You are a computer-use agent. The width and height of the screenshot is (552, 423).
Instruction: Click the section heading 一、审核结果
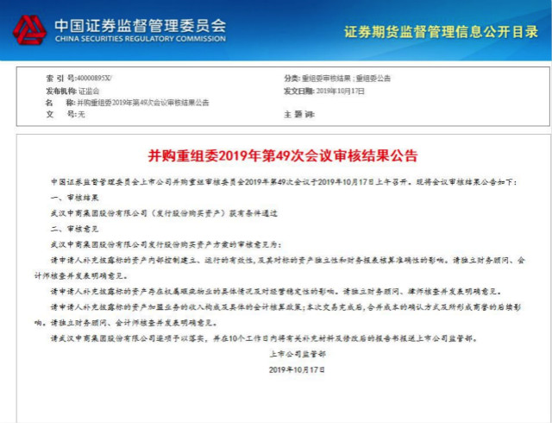[x=74, y=198]
